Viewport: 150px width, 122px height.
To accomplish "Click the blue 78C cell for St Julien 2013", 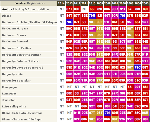I will coord(69,22).
